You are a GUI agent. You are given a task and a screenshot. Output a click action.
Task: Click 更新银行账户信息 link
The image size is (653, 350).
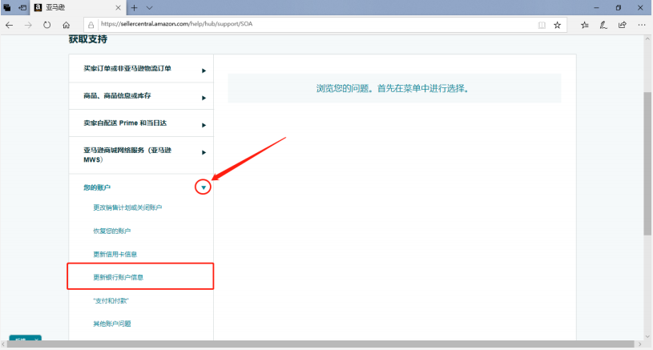click(x=119, y=277)
